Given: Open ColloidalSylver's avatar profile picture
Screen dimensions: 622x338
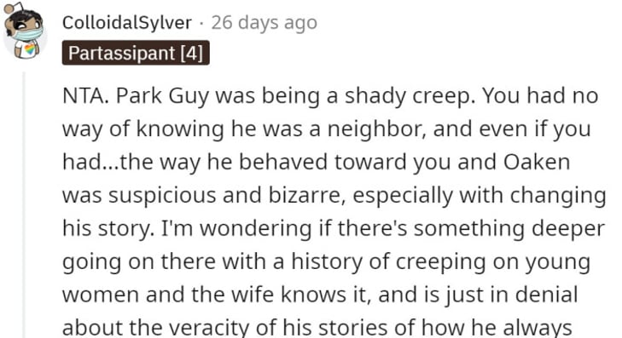Looking at the screenshot, I should pos(25,31).
